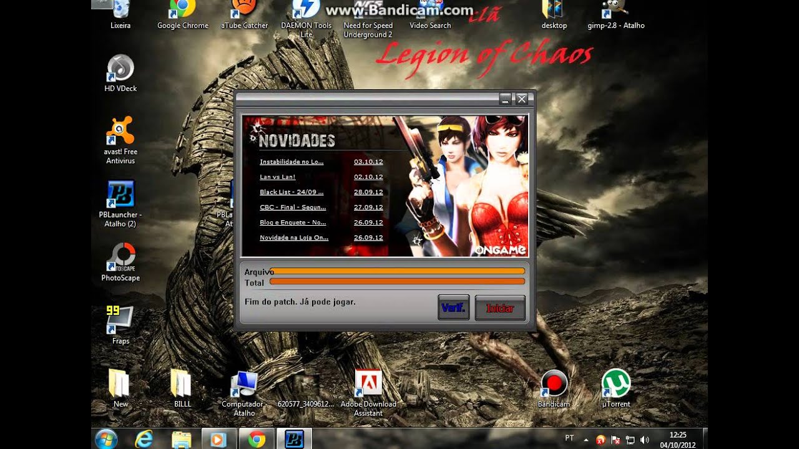Screen dimensions: 799x449
Task: Switch to Chrome in the taskbar
Action: (x=257, y=439)
